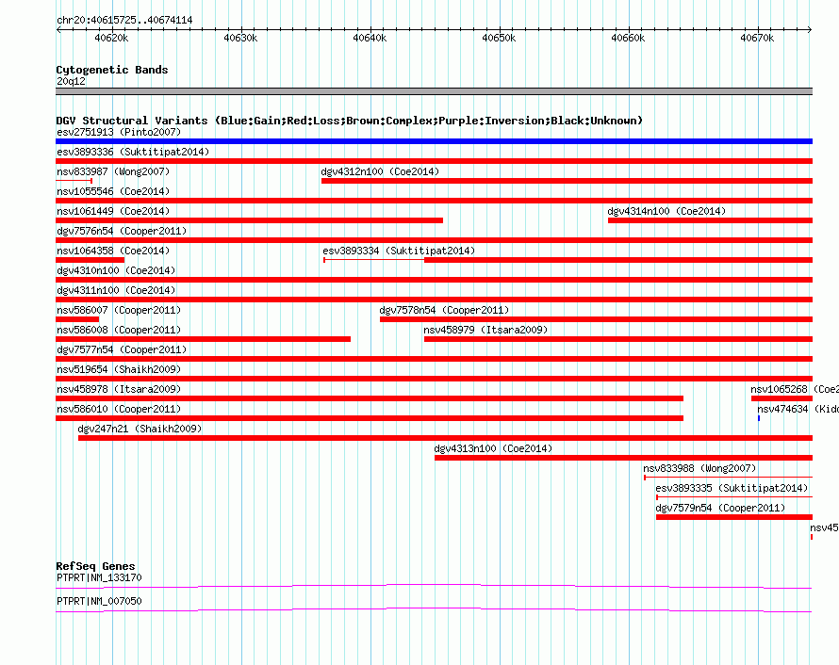Click the 40630k ruler position
Viewport: 839px width, 665px height.
(x=240, y=38)
